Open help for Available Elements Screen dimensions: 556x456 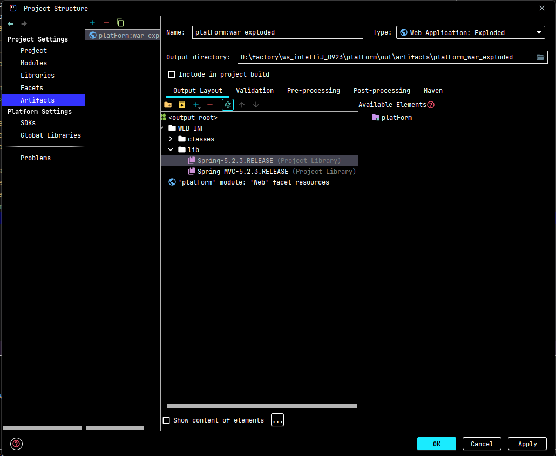pyautogui.click(x=431, y=105)
